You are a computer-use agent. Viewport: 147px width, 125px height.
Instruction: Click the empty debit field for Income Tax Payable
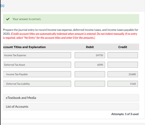pyautogui.click(x=90, y=74)
